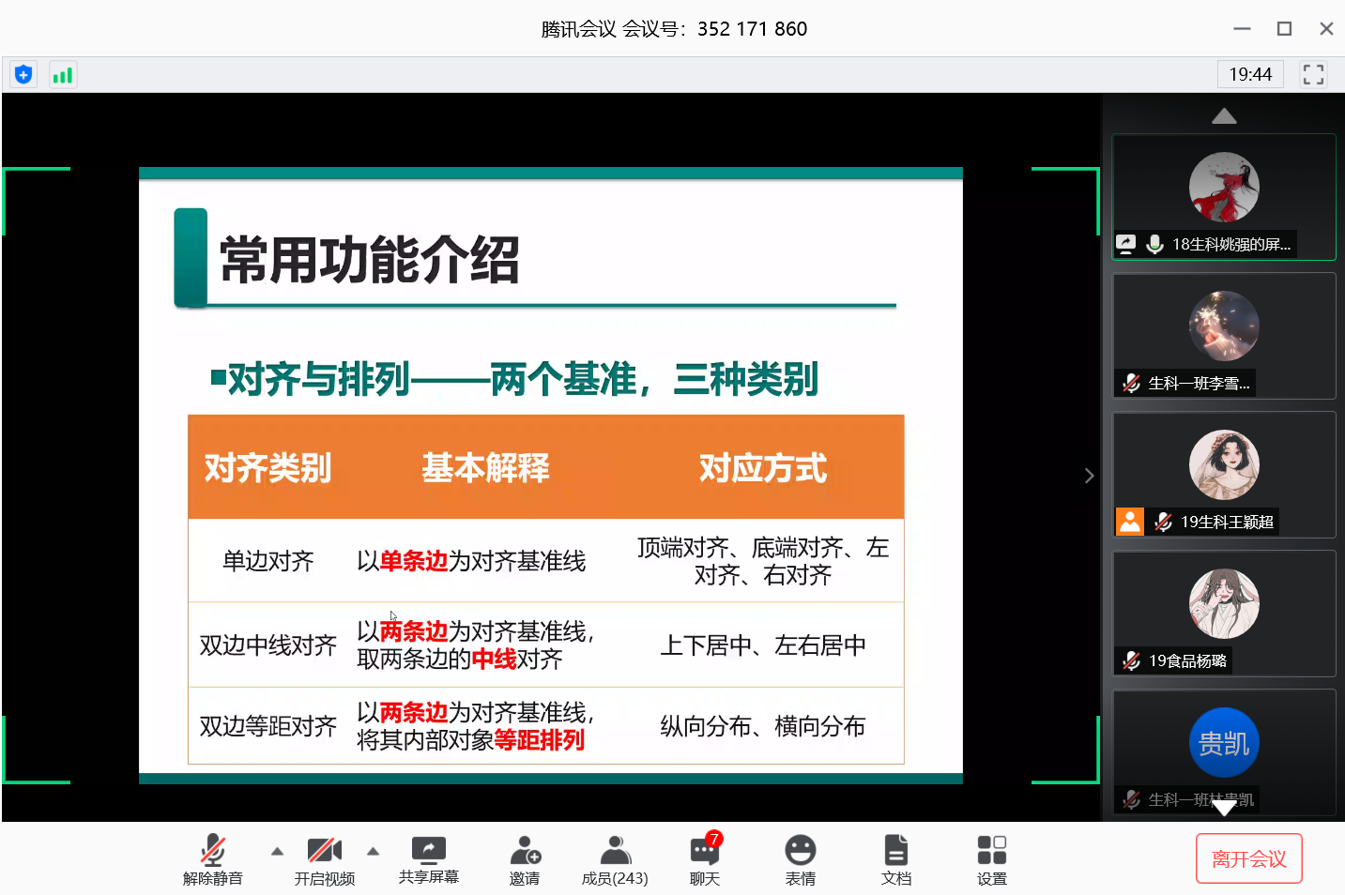
Task: Open the Settings (设置) icon
Action: (992, 859)
